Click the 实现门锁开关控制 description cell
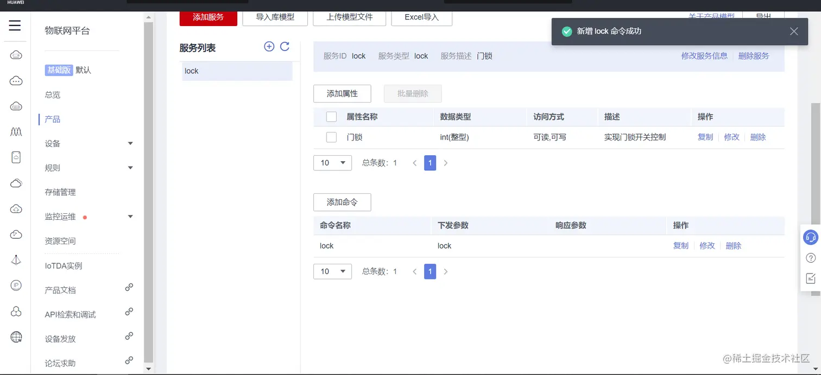Screen dimensions: 821x375 (x=635, y=137)
